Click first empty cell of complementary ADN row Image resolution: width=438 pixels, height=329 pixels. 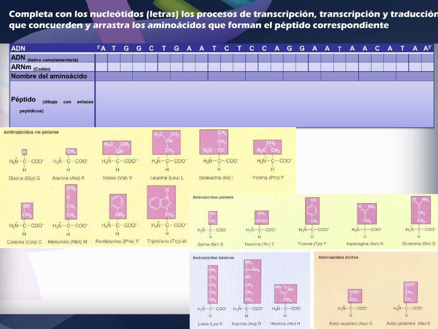click(x=102, y=58)
